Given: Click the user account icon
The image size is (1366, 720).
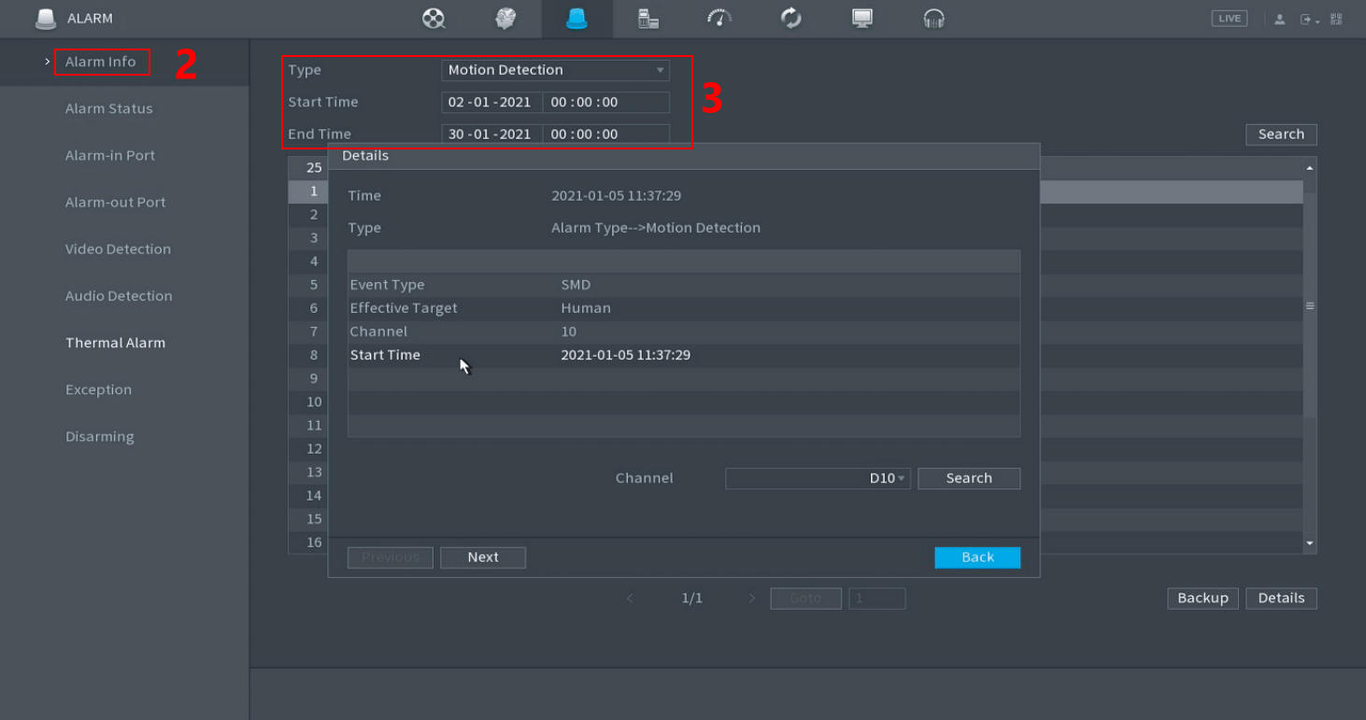Looking at the screenshot, I should click(1279, 18).
